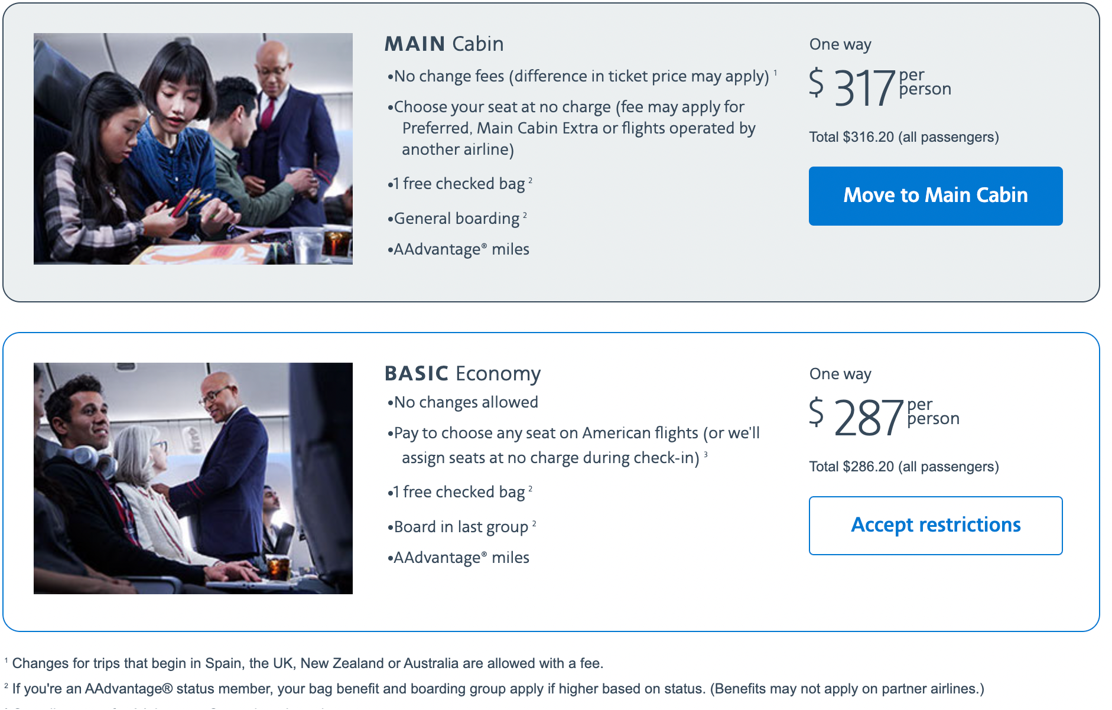Click the Accept restrictions button
Screen dimensions: 1112x710
(x=935, y=525)
